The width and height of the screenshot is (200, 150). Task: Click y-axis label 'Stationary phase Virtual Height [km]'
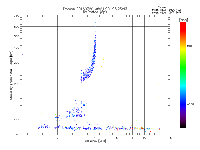click(x=11, y=75)
